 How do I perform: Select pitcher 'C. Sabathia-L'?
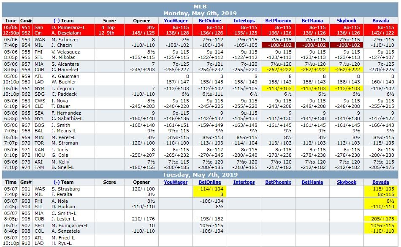tap(67, 119)
